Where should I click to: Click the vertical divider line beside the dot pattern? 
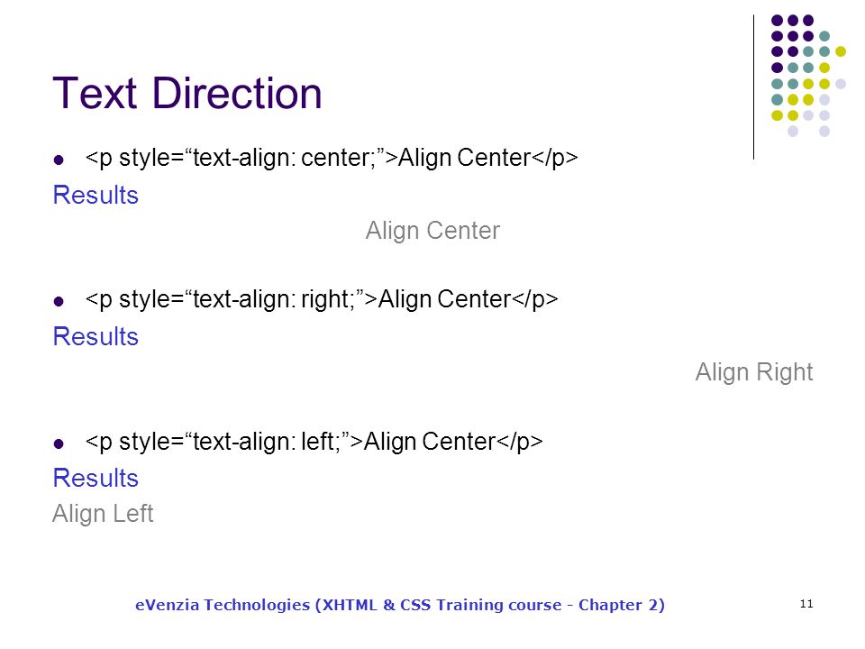point(753,87)
